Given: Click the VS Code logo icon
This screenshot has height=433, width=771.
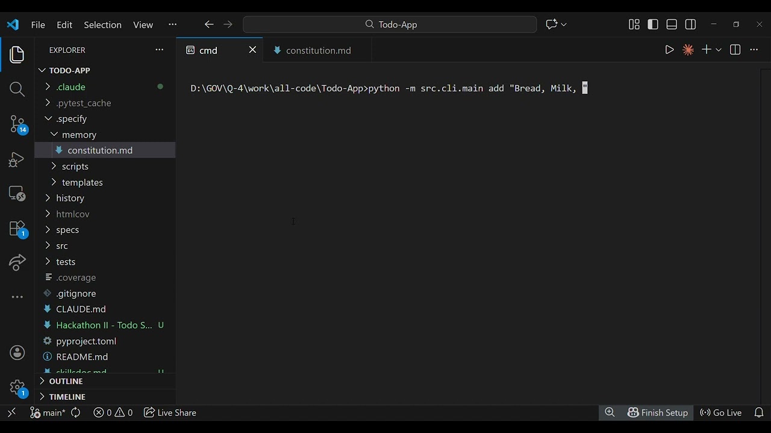Looking at the screenshot, I should point(13,25).
